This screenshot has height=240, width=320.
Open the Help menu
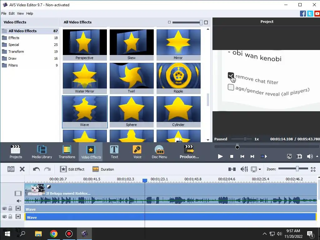point(30,13)
